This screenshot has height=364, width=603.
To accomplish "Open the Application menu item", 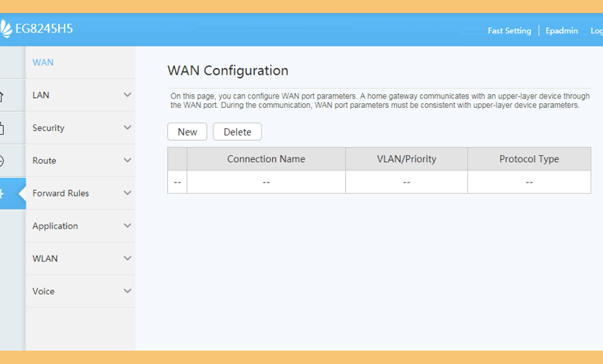I will coord(81,226).
